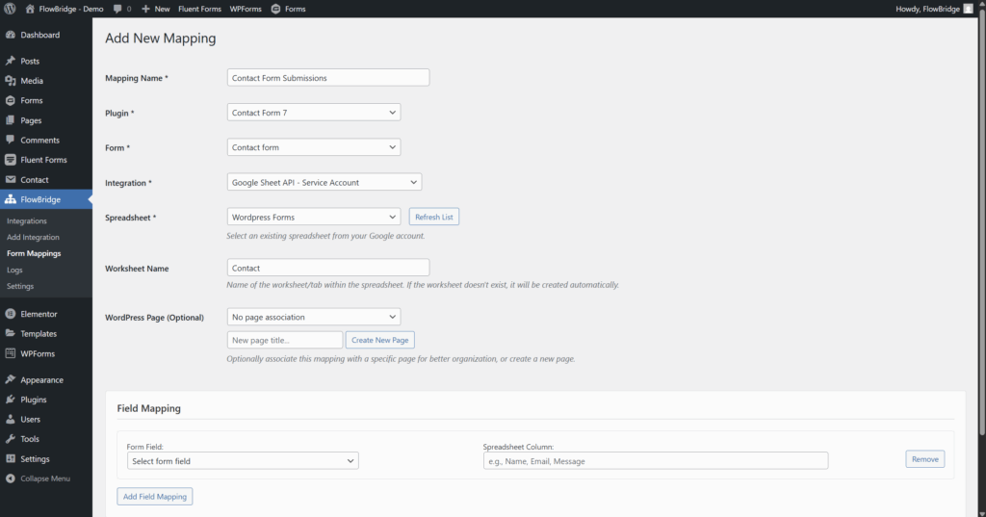The image size is (986, 517).
Task: Click the Elementor icon in sidebar
Action: [x=10, y=314]
